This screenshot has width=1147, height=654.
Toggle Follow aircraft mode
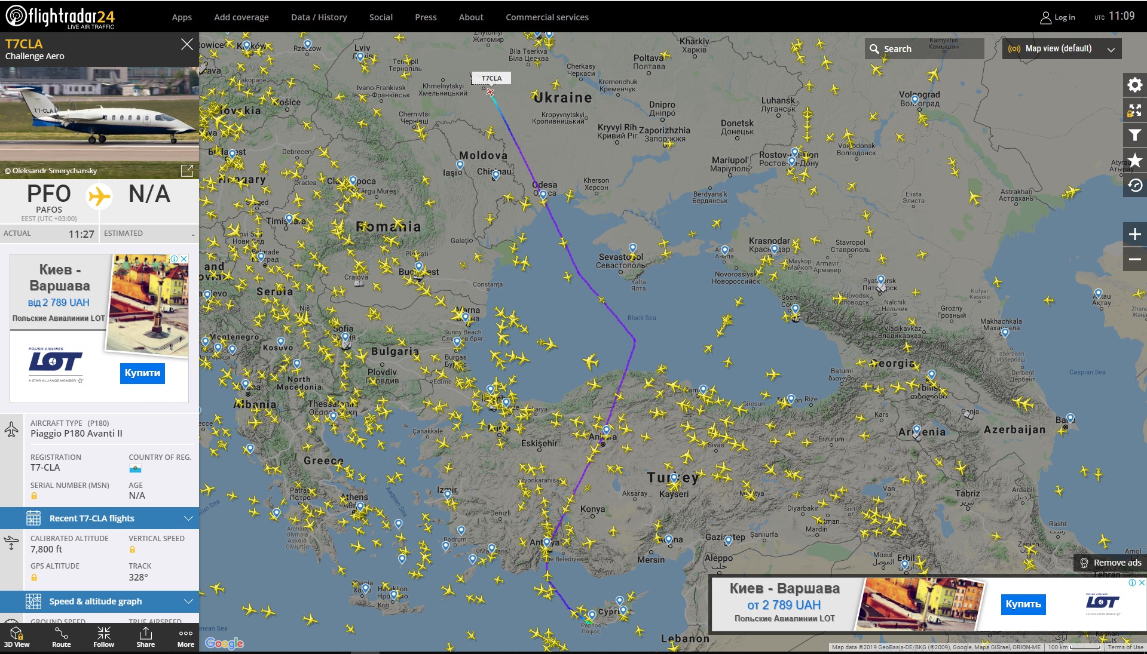(x=103, y=637)
